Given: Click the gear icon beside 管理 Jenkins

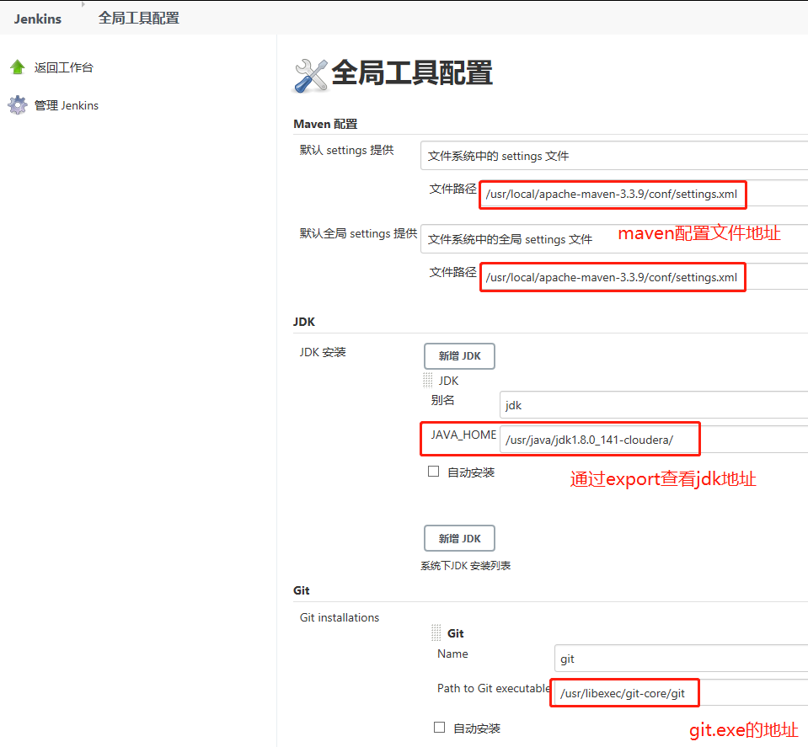Looking at the screenshot, I should click(x=18, y=104).
